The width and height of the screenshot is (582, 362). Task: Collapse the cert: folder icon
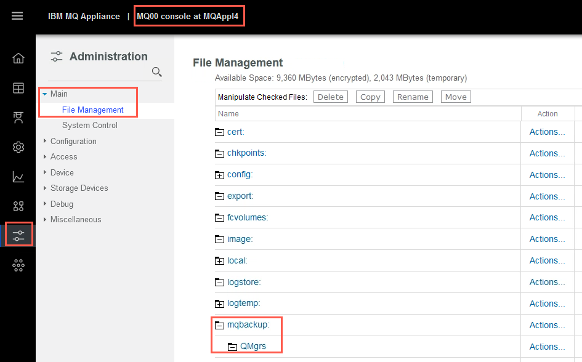coord(219,132)
